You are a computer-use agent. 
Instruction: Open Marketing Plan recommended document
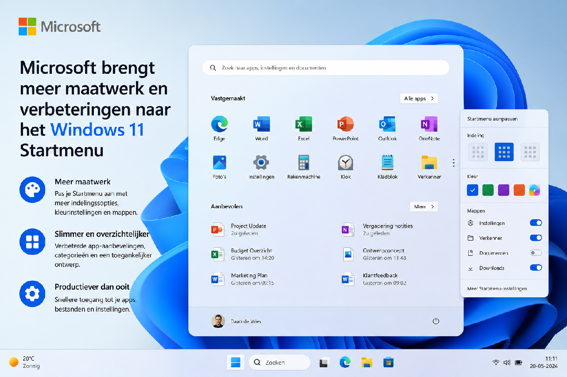coord(243,279)
